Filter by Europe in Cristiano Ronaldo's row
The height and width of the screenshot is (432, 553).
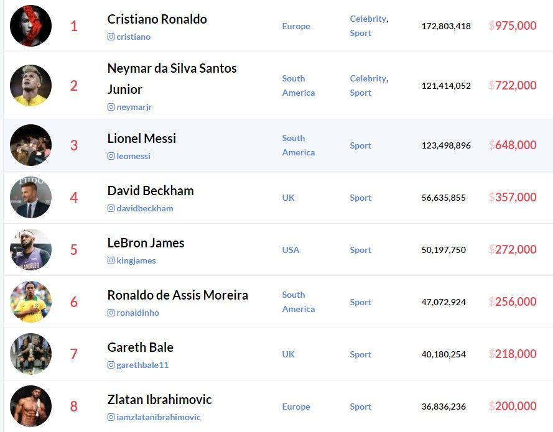pos(295,26)
